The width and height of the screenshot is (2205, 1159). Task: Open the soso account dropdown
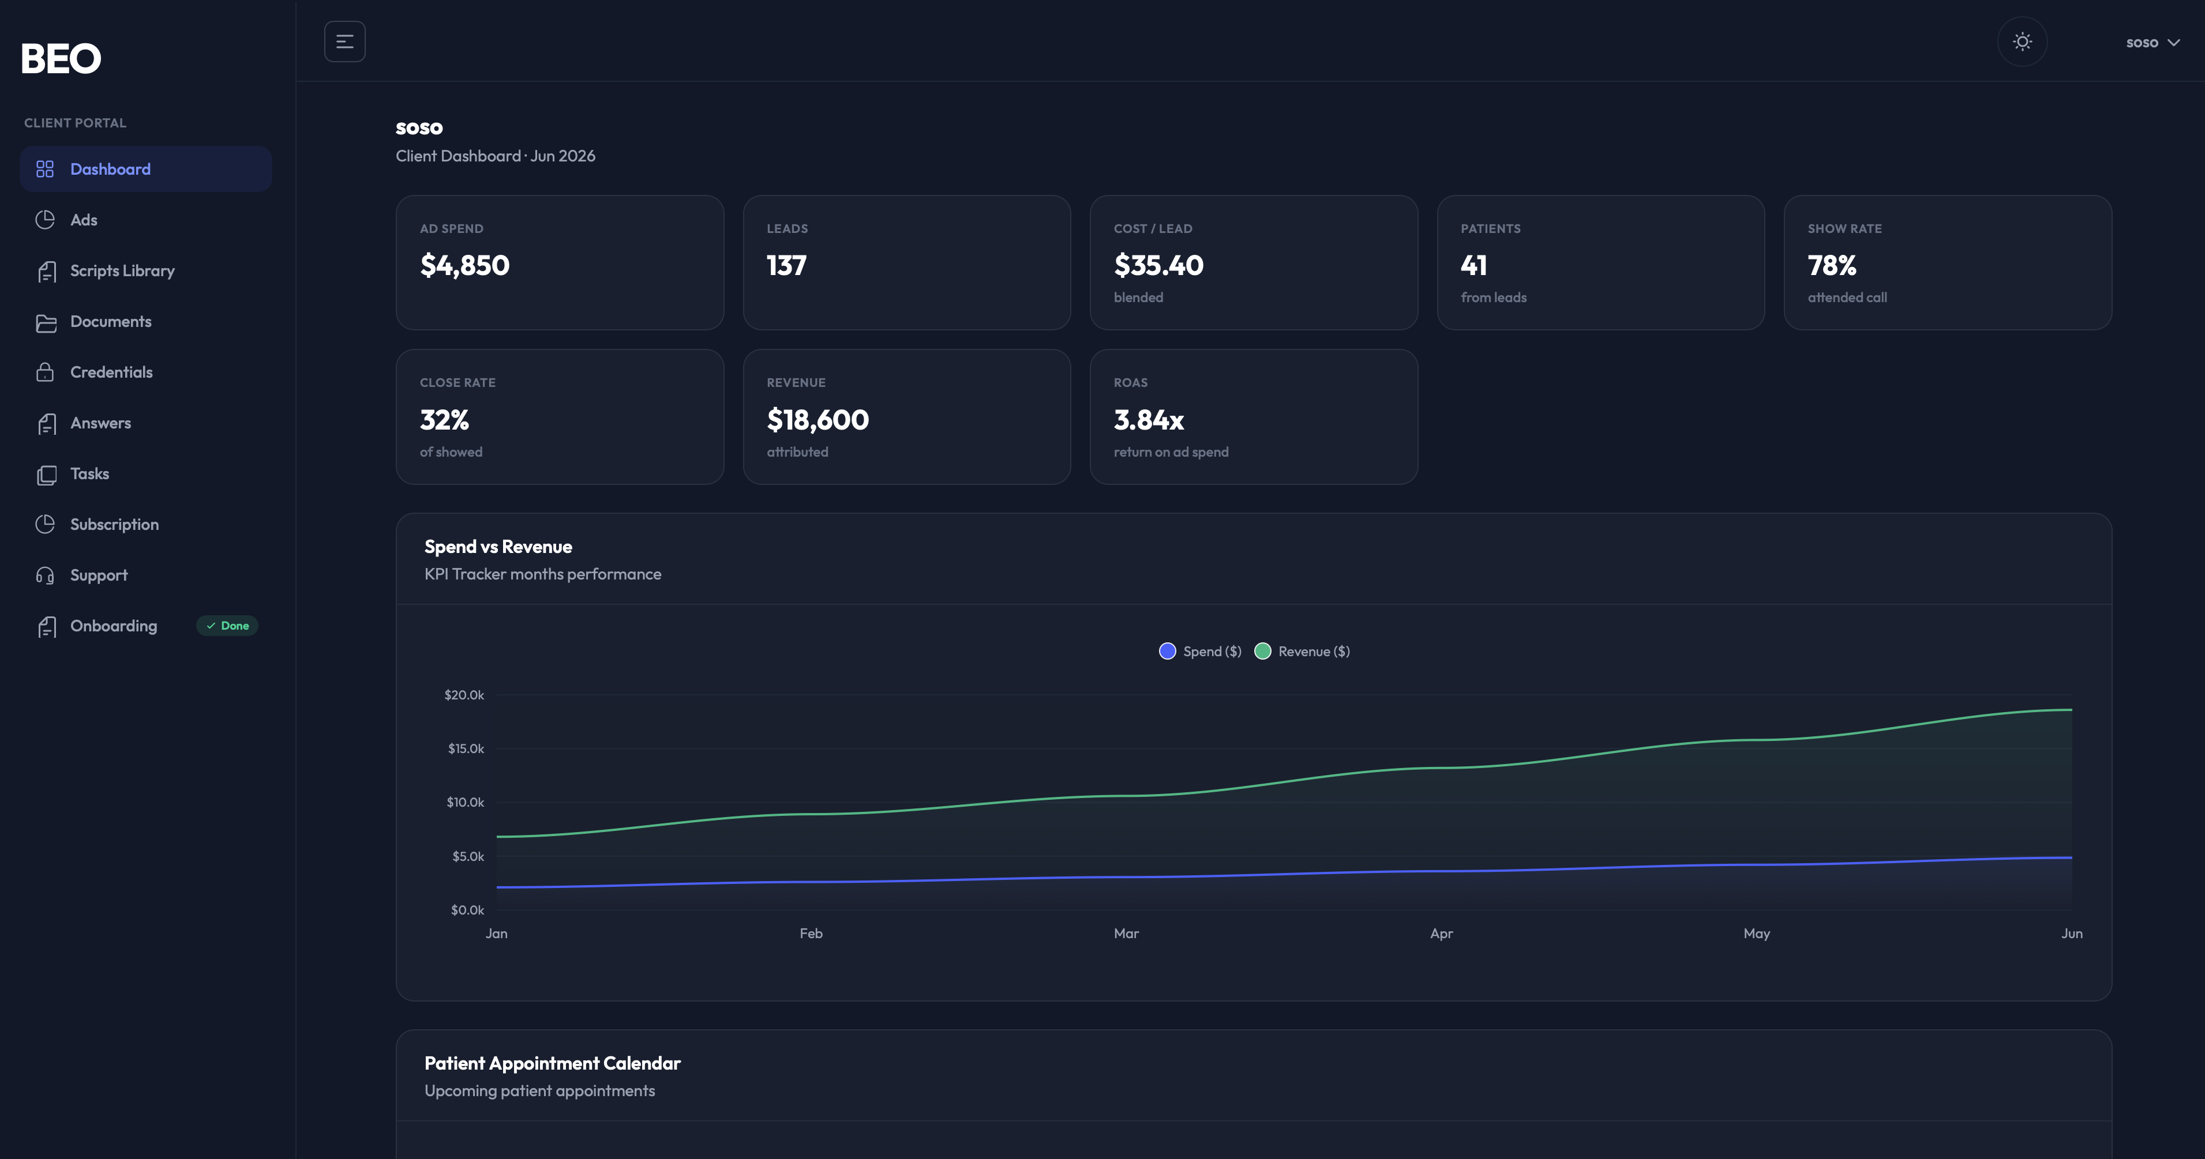(x=2152, y=42)
